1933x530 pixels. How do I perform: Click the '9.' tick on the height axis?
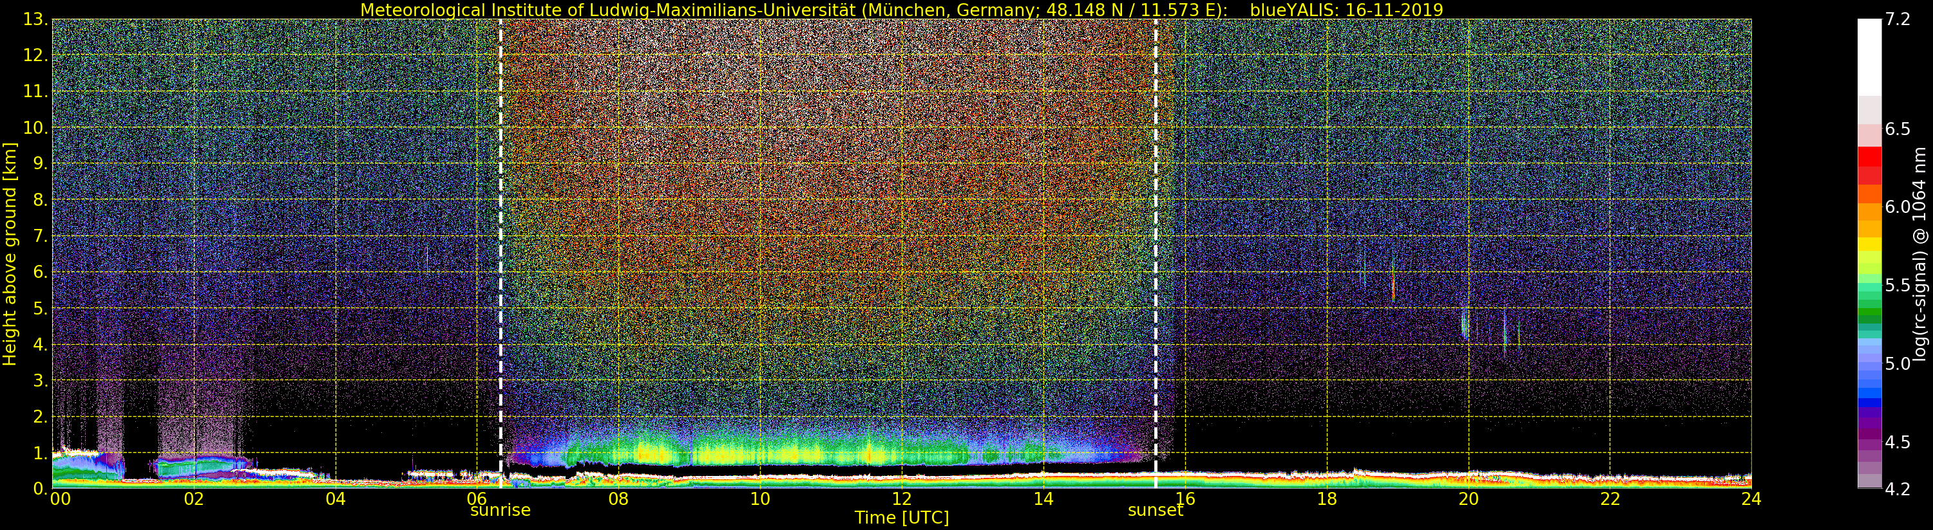tap(40, 164)
